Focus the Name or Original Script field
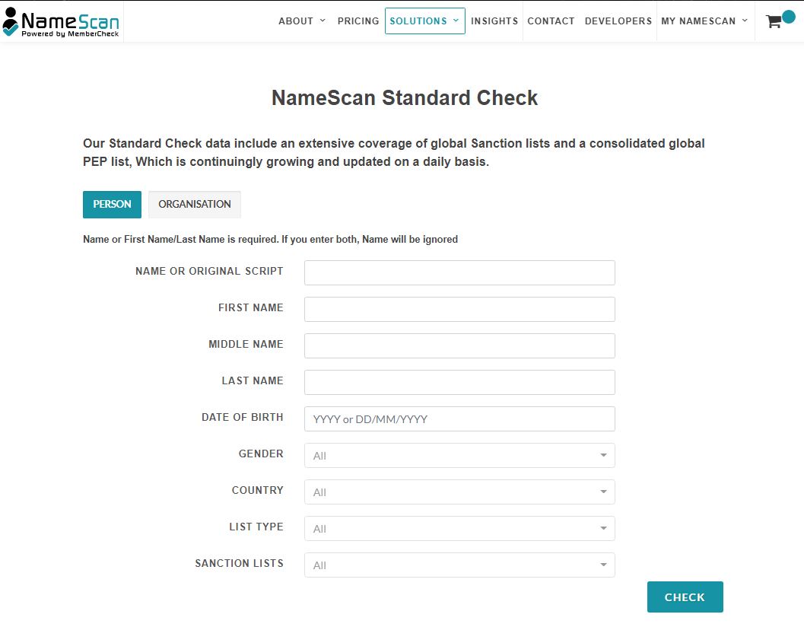The image size is (804, 627). tap(459, 272)
